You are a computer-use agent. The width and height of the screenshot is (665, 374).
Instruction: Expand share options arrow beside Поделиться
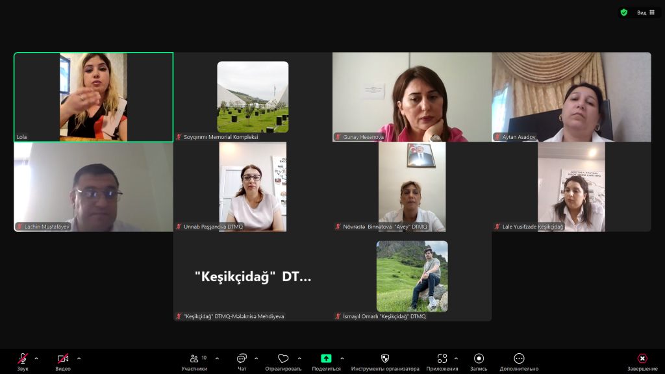tap(342, 358)
